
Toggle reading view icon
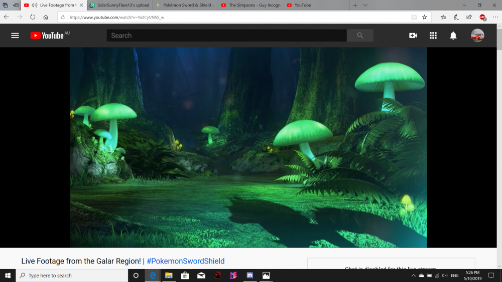pos(414,17)
